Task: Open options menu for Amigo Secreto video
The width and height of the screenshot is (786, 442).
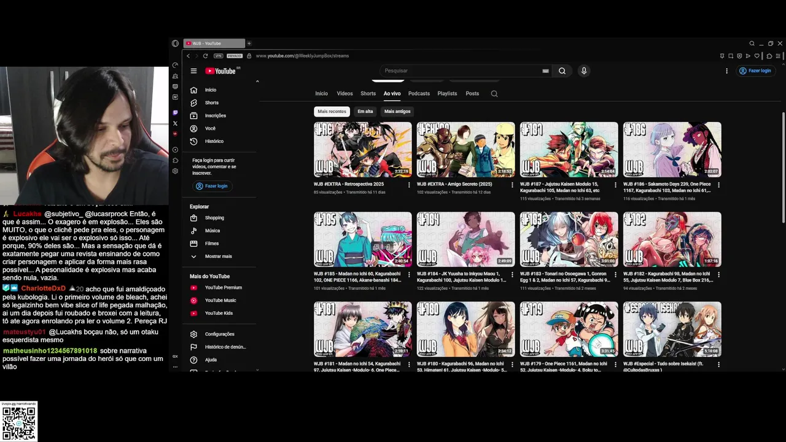Action: [513, 185]
